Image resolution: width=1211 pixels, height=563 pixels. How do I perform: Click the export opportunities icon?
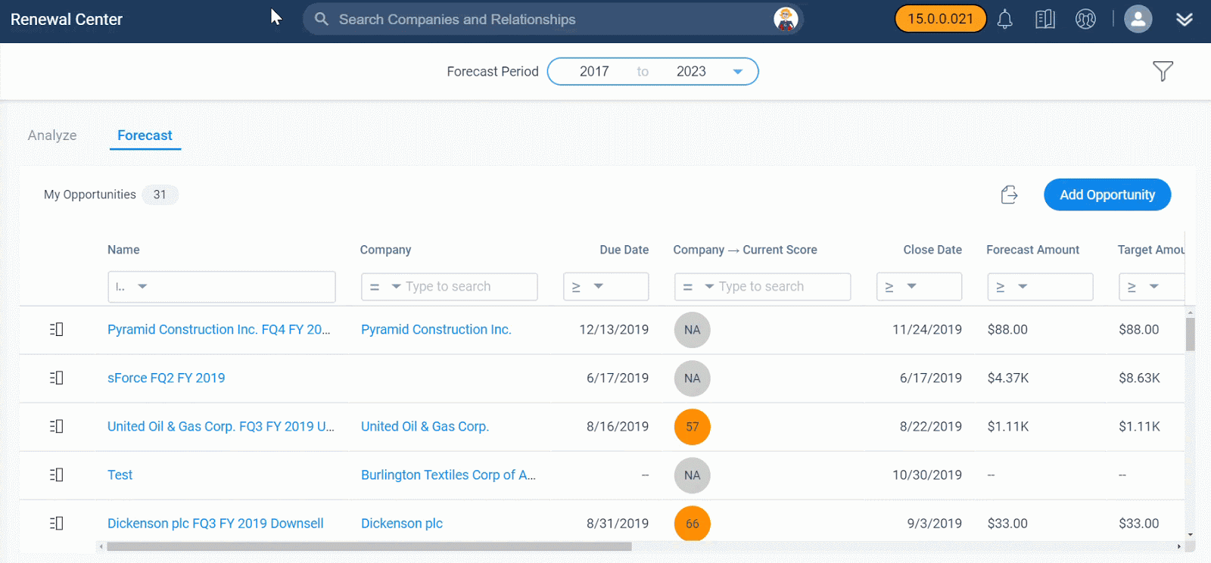pyautogui.click(x=1009, y=194)
